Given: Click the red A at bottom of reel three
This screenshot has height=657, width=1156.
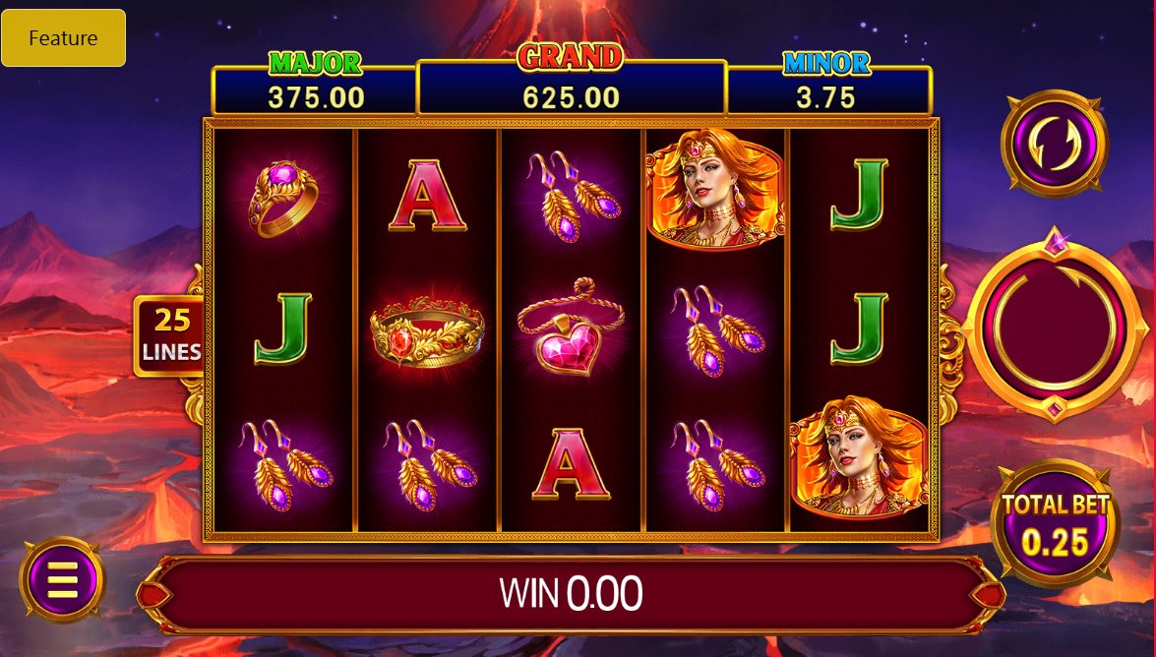Looking at the screenshot, I should pos(571,464).
